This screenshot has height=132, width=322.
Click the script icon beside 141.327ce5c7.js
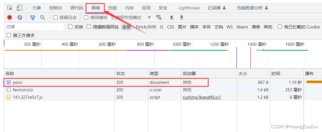point(9,97)
